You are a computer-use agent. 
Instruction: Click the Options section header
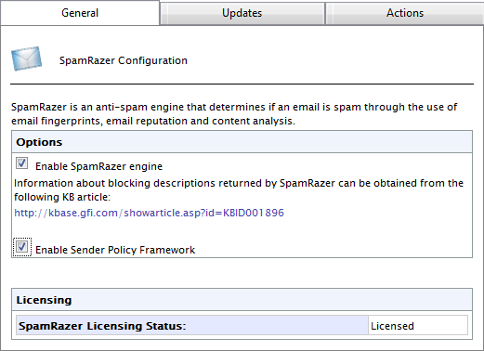click(x=242, y=142)
